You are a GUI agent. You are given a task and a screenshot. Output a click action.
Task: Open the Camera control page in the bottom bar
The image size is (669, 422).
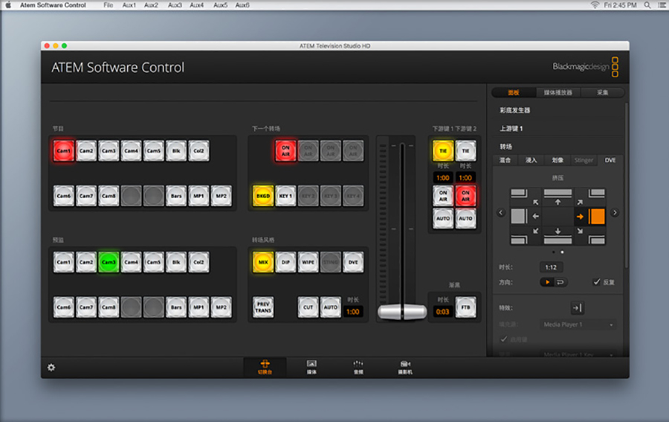pyautogui.click(x=405, y=367)
